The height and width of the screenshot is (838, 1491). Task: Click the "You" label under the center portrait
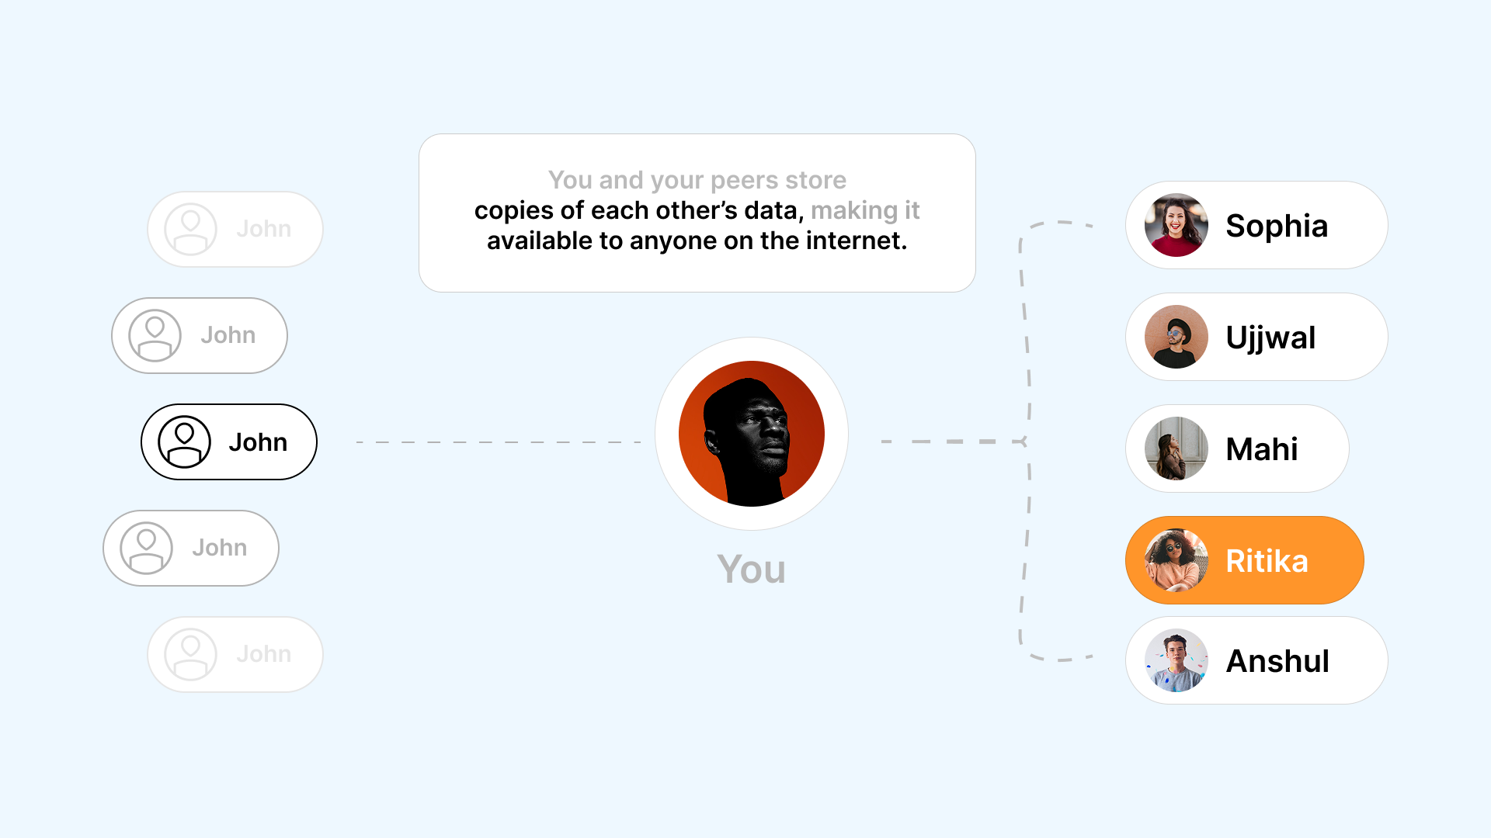click(x=751, y=569)
